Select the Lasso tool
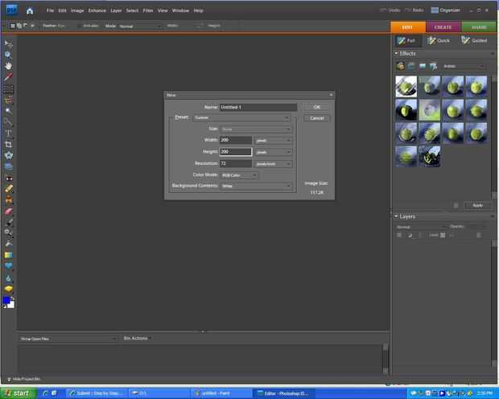This screenshot has width=499, height=399. point(9,101)
